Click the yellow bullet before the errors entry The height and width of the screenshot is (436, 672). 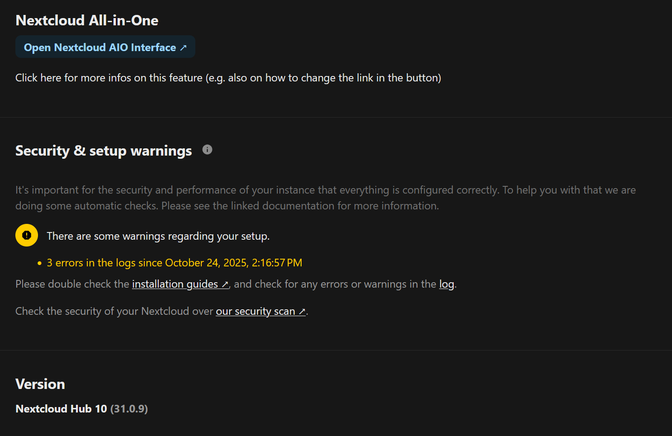coord(39,263)
